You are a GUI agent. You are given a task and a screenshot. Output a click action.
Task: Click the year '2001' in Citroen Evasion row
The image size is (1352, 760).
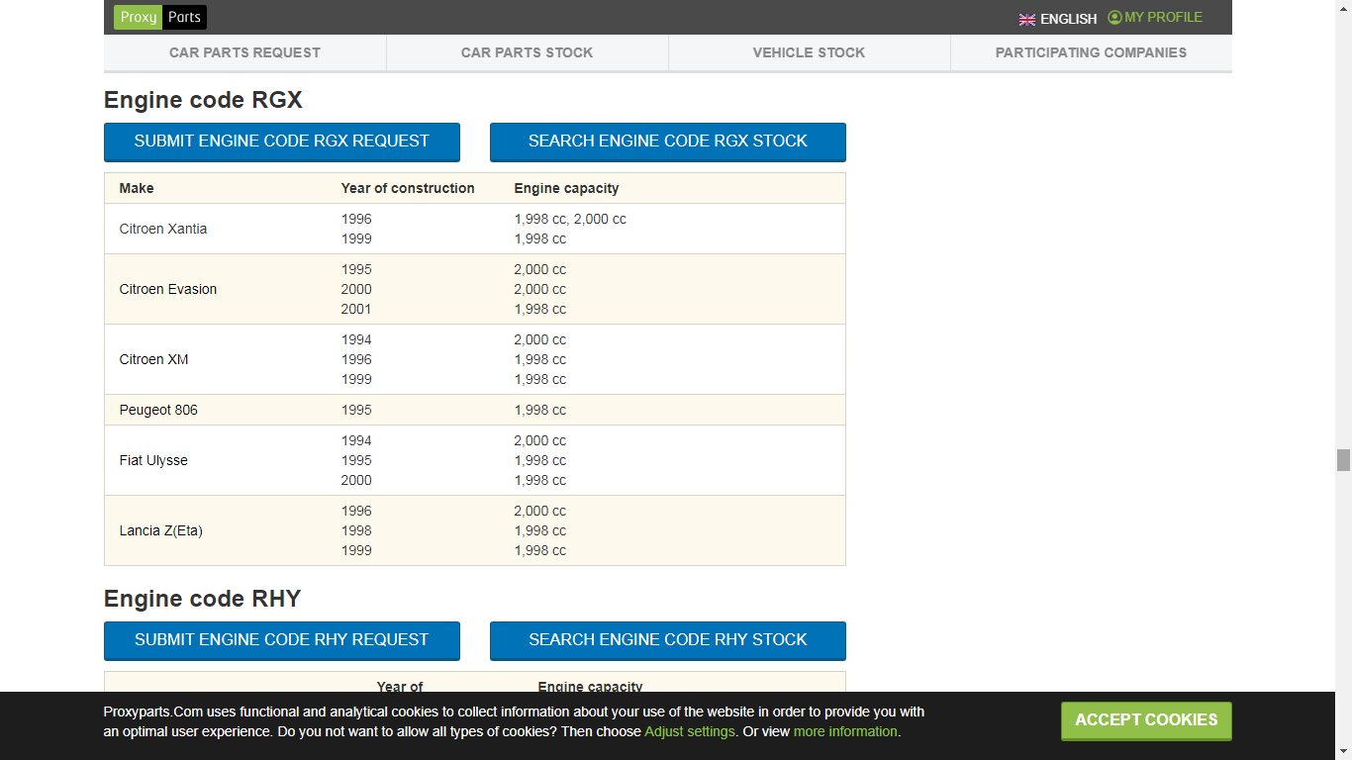coord(356,309)
